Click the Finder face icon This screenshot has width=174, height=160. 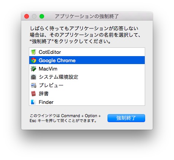(x=33, y=102)
